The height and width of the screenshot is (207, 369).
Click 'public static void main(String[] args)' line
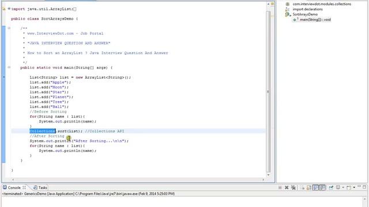coord(66,68)
